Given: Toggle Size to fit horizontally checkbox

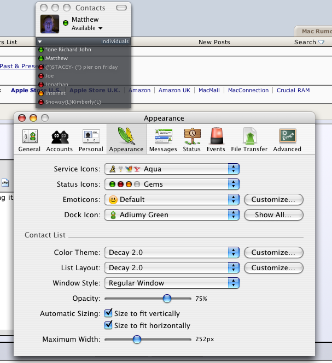Looking at the screenshot, I should (x=108, y=325).
